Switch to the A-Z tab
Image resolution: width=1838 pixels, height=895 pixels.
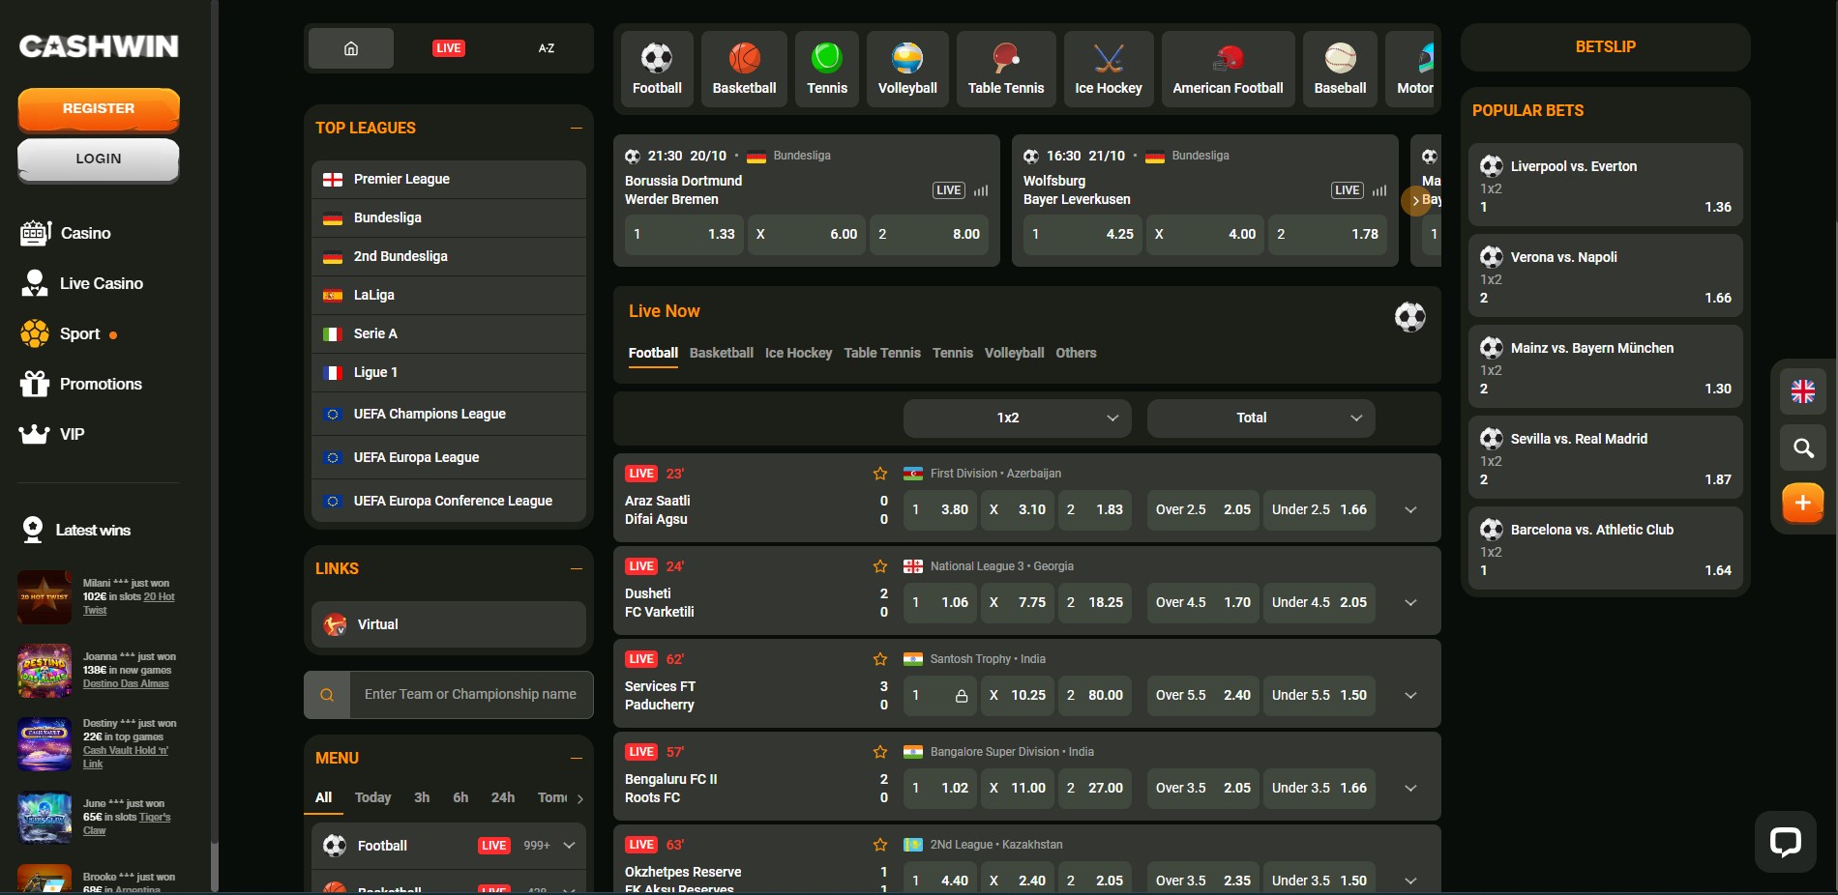click(547, 48)
